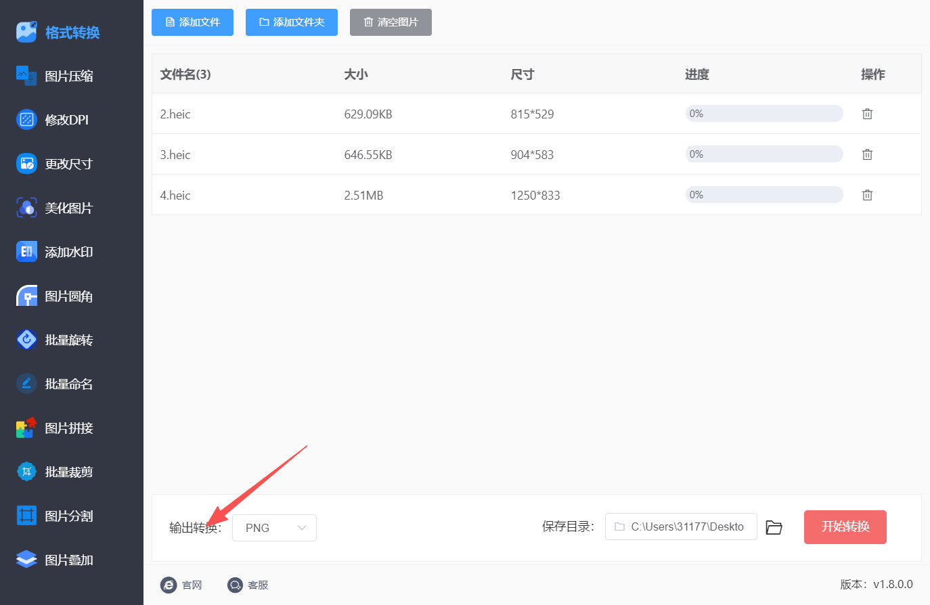Delete the 2.heic file with trash icon

tap(867, 114)
